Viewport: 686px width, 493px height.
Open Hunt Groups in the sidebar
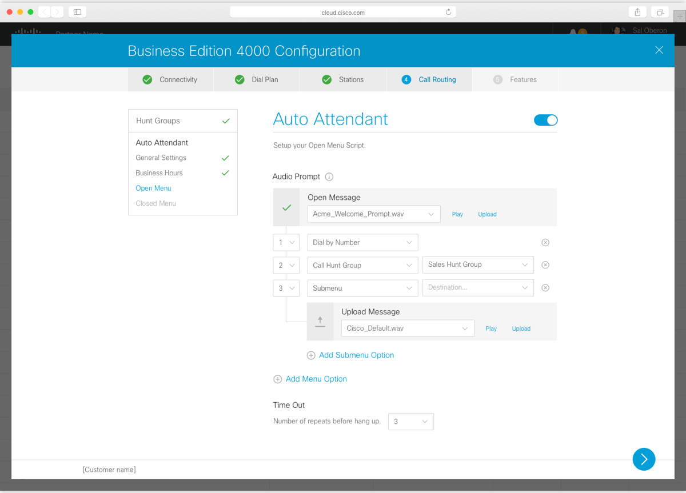183,121
